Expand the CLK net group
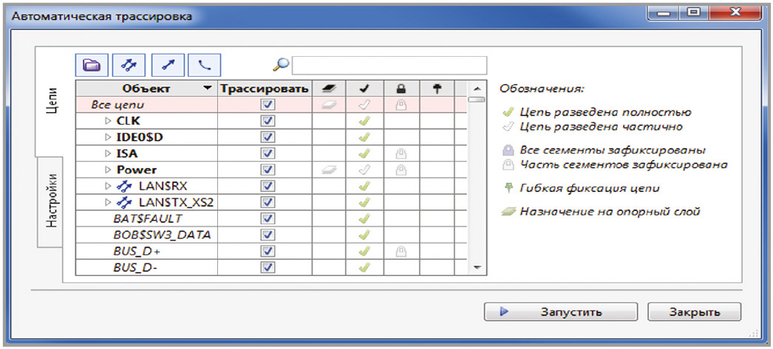 [107, 121]
